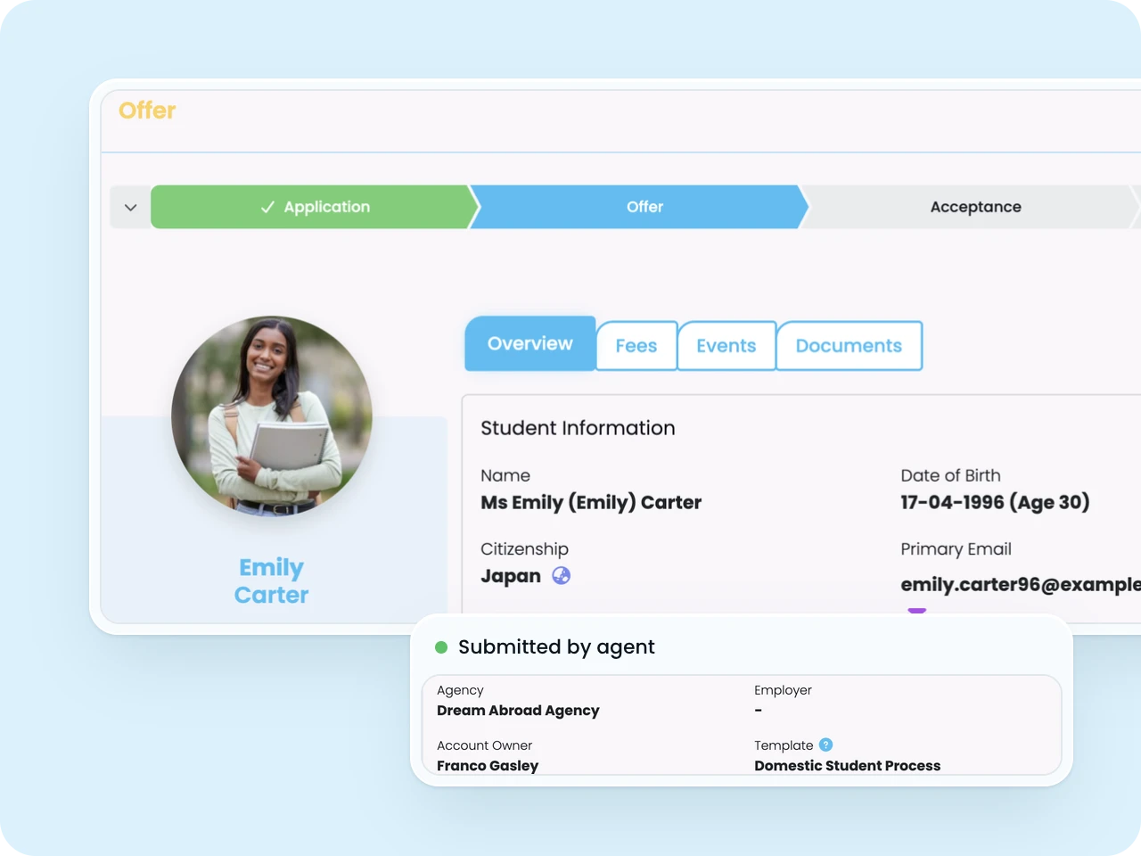Click the citizenship value Japan
Viewport: 1141px width, 856px height.
[x=511, y=576]
